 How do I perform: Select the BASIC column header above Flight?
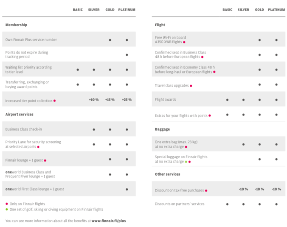(227, 10)
